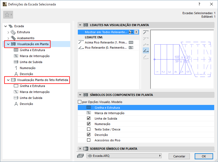
Task: Expand the Acabamento tree node
Action: (8, 38)
